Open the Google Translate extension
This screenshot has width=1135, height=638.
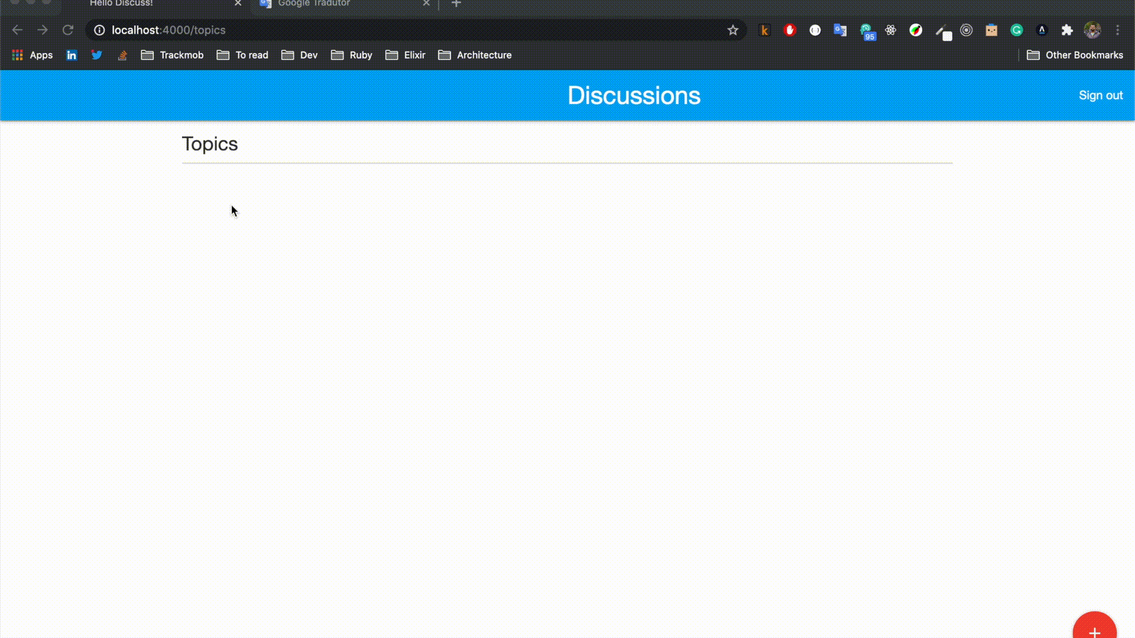[x=840, y=30]
